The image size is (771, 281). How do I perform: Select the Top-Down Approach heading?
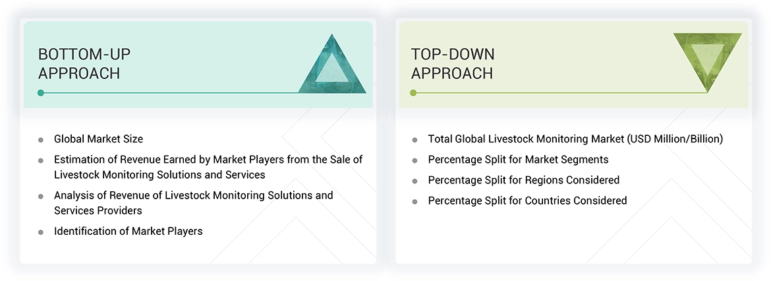[453, 64]
